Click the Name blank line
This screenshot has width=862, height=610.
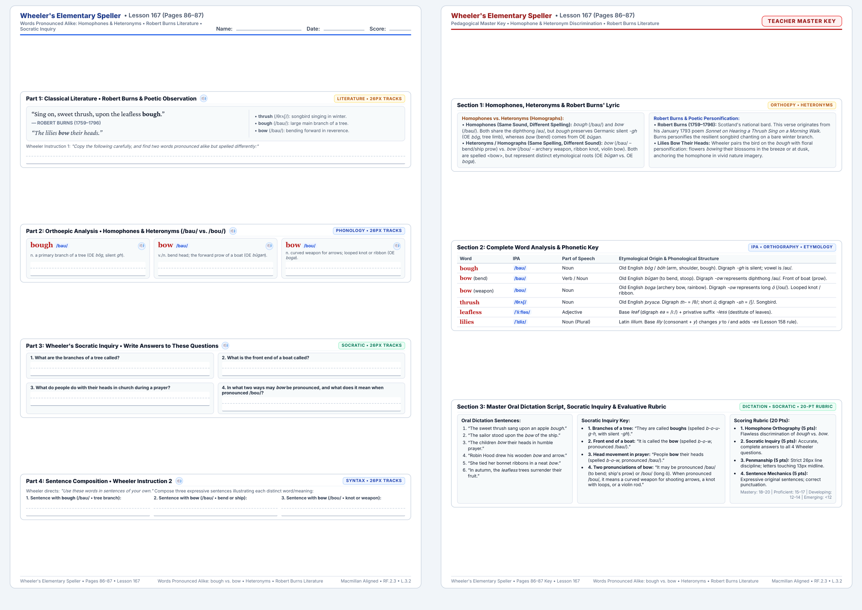(268, 29)
